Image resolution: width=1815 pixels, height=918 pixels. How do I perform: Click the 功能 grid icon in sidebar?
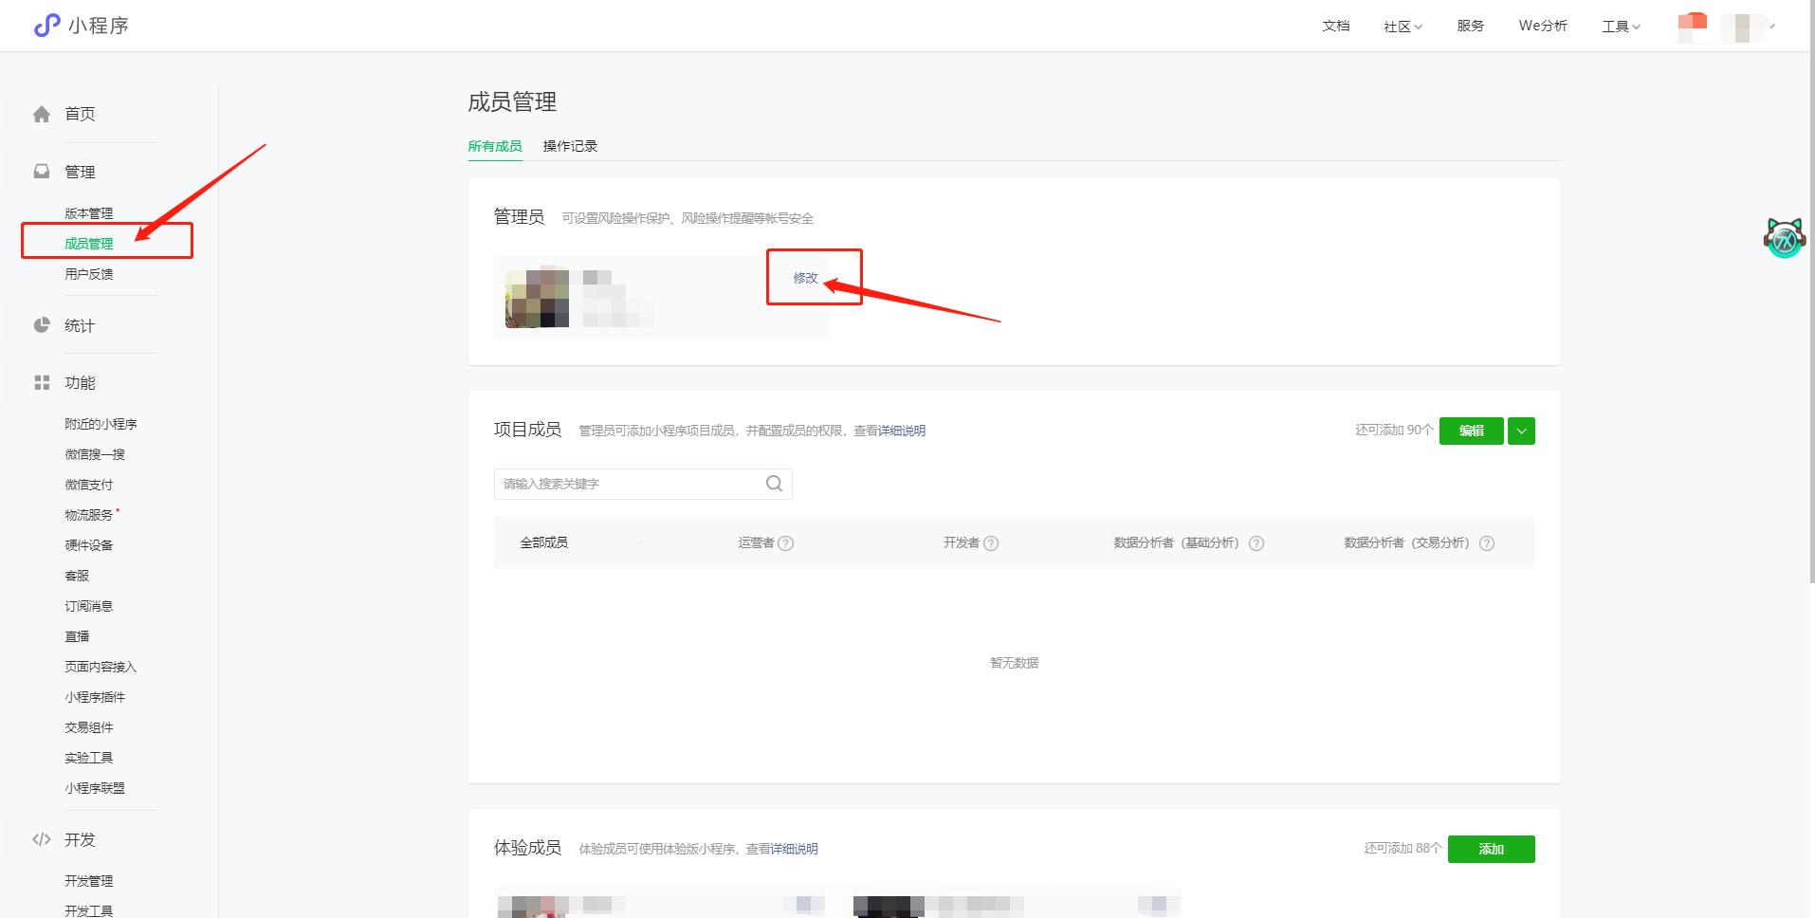point(41,382)
